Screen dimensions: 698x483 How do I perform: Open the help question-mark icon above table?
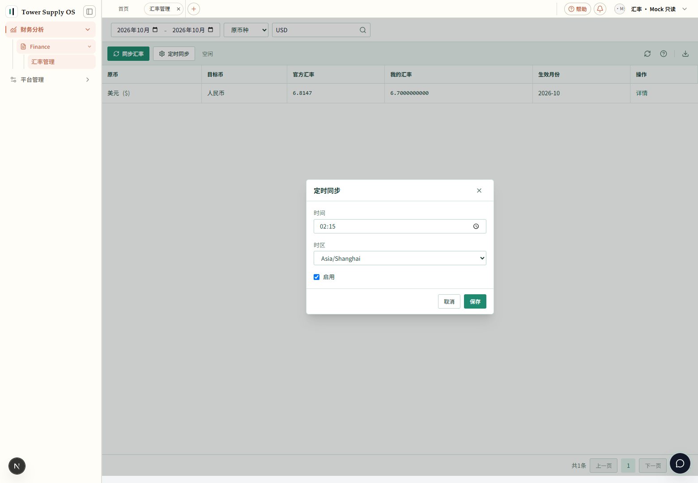coord(664,54)
